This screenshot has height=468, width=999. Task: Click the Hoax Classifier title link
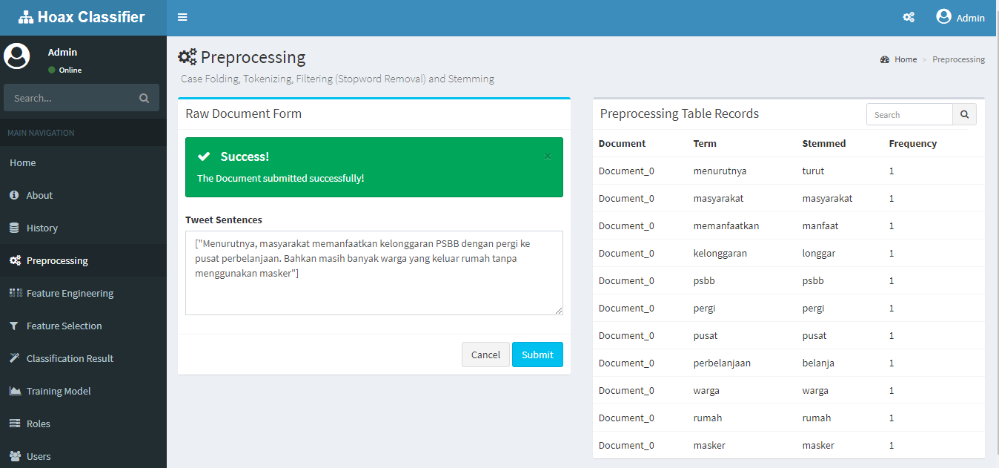[x=91, y=17]
